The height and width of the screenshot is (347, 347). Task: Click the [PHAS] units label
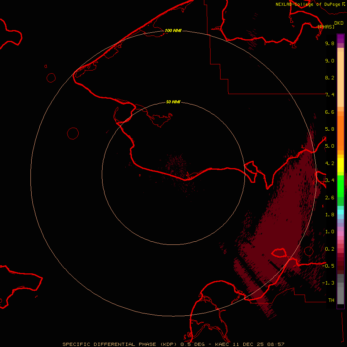coord(326,27)
